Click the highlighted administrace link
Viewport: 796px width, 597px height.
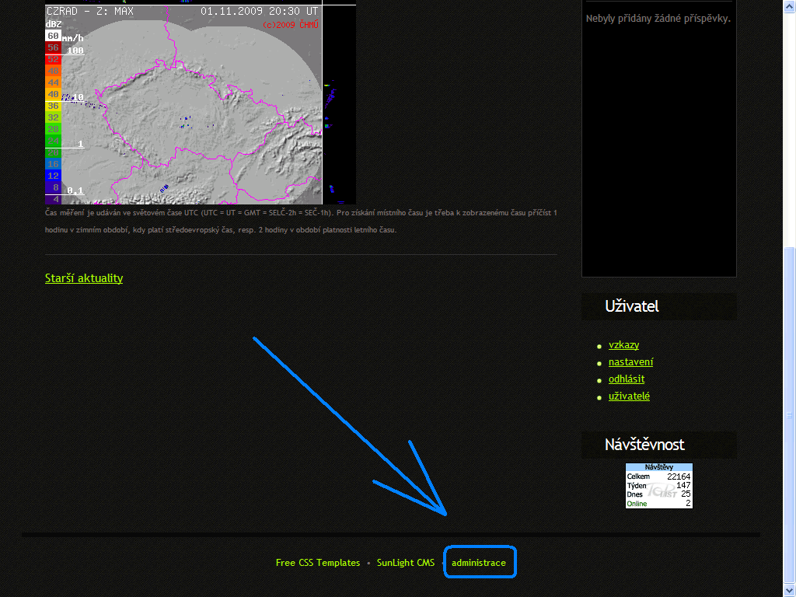[x=479, y=563]
